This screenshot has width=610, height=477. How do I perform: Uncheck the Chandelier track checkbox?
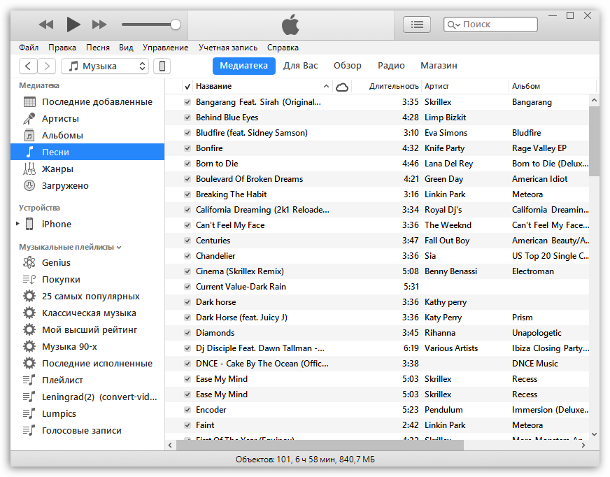click(187, 256)
